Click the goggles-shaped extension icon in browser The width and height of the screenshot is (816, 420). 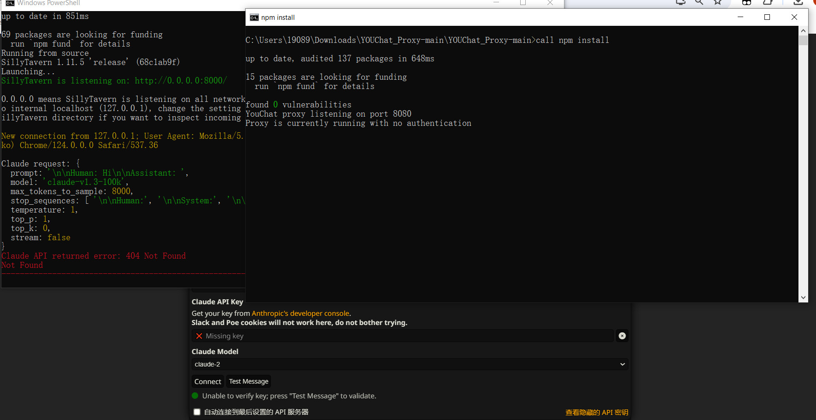pos(746,2)
